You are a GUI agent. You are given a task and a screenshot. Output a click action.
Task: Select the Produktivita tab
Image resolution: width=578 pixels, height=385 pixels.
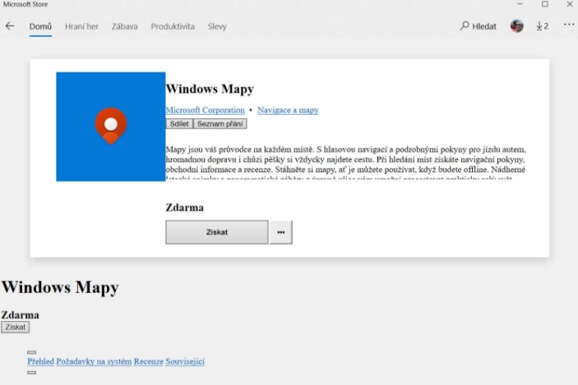[x=173, y=26]
